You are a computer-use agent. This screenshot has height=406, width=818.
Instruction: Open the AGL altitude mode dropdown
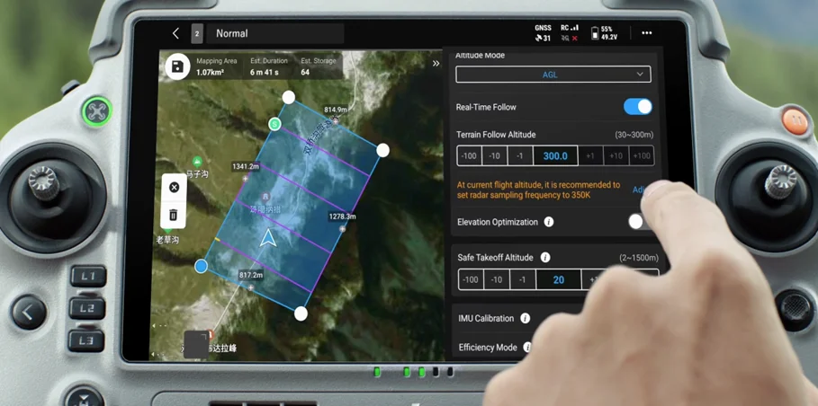(x=553, y=75)
